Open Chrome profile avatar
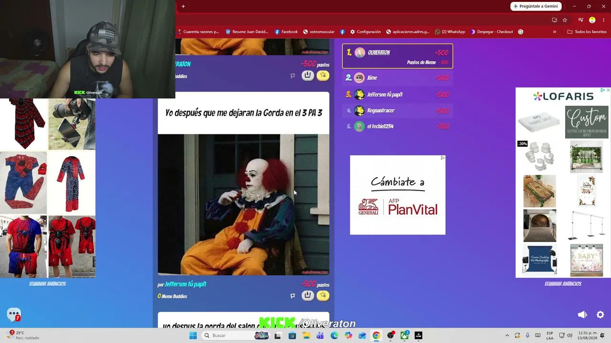This screenshot has height=343, width=611. (592, 20)
